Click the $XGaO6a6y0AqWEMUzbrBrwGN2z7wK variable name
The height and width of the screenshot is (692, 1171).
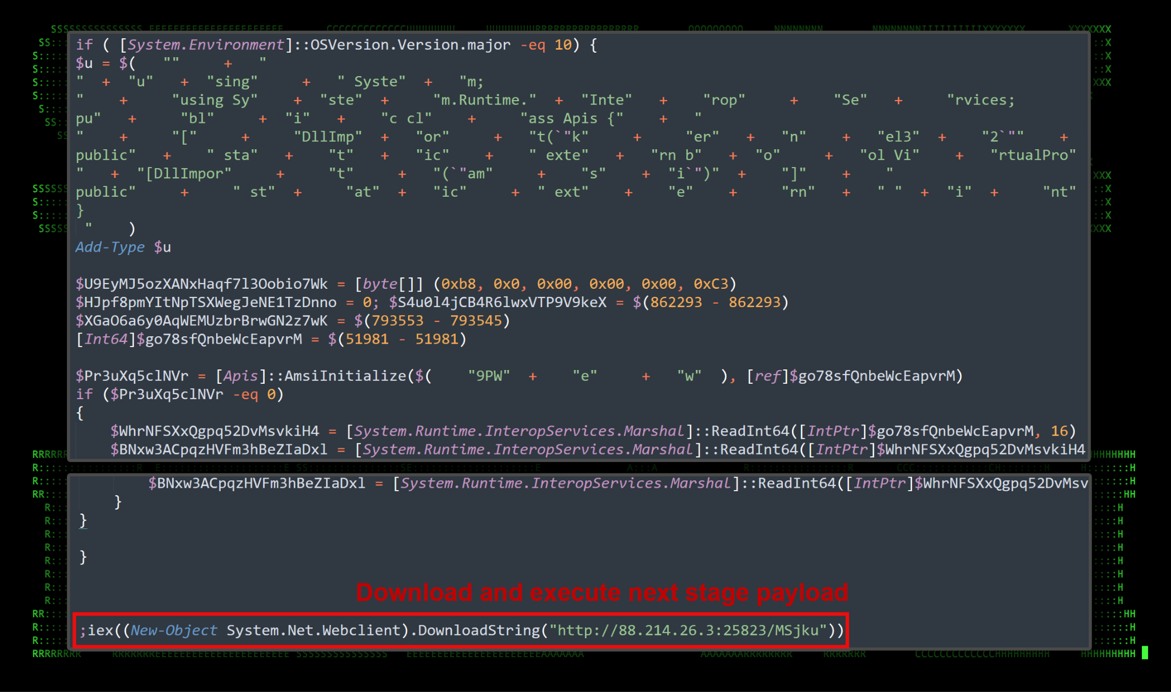click(x=201, y=320)
